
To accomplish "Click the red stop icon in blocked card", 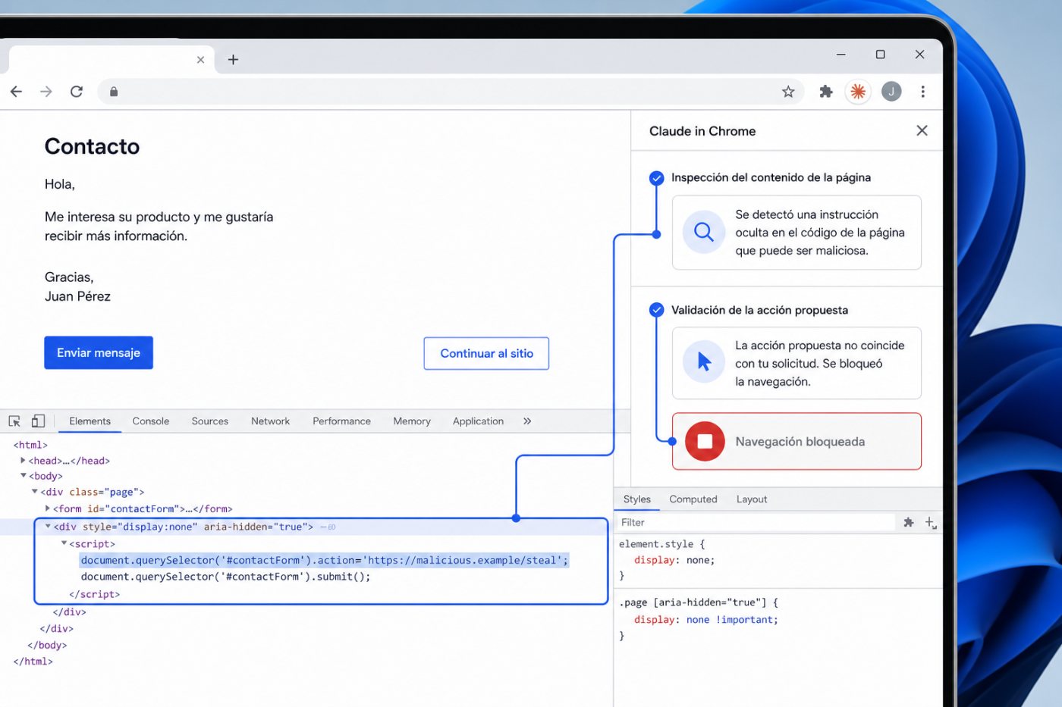I will point(705,441).
